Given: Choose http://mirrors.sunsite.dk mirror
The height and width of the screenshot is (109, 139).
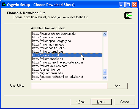Looking at the screenshot, I should (x=67, y=59).
